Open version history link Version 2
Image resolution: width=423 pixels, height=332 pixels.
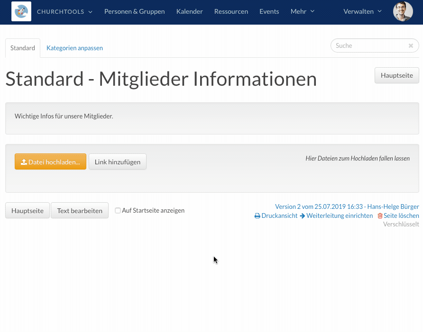[347, 206]
